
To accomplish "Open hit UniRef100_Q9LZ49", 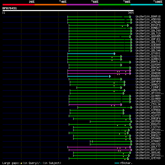I will [x=148, y=31].
